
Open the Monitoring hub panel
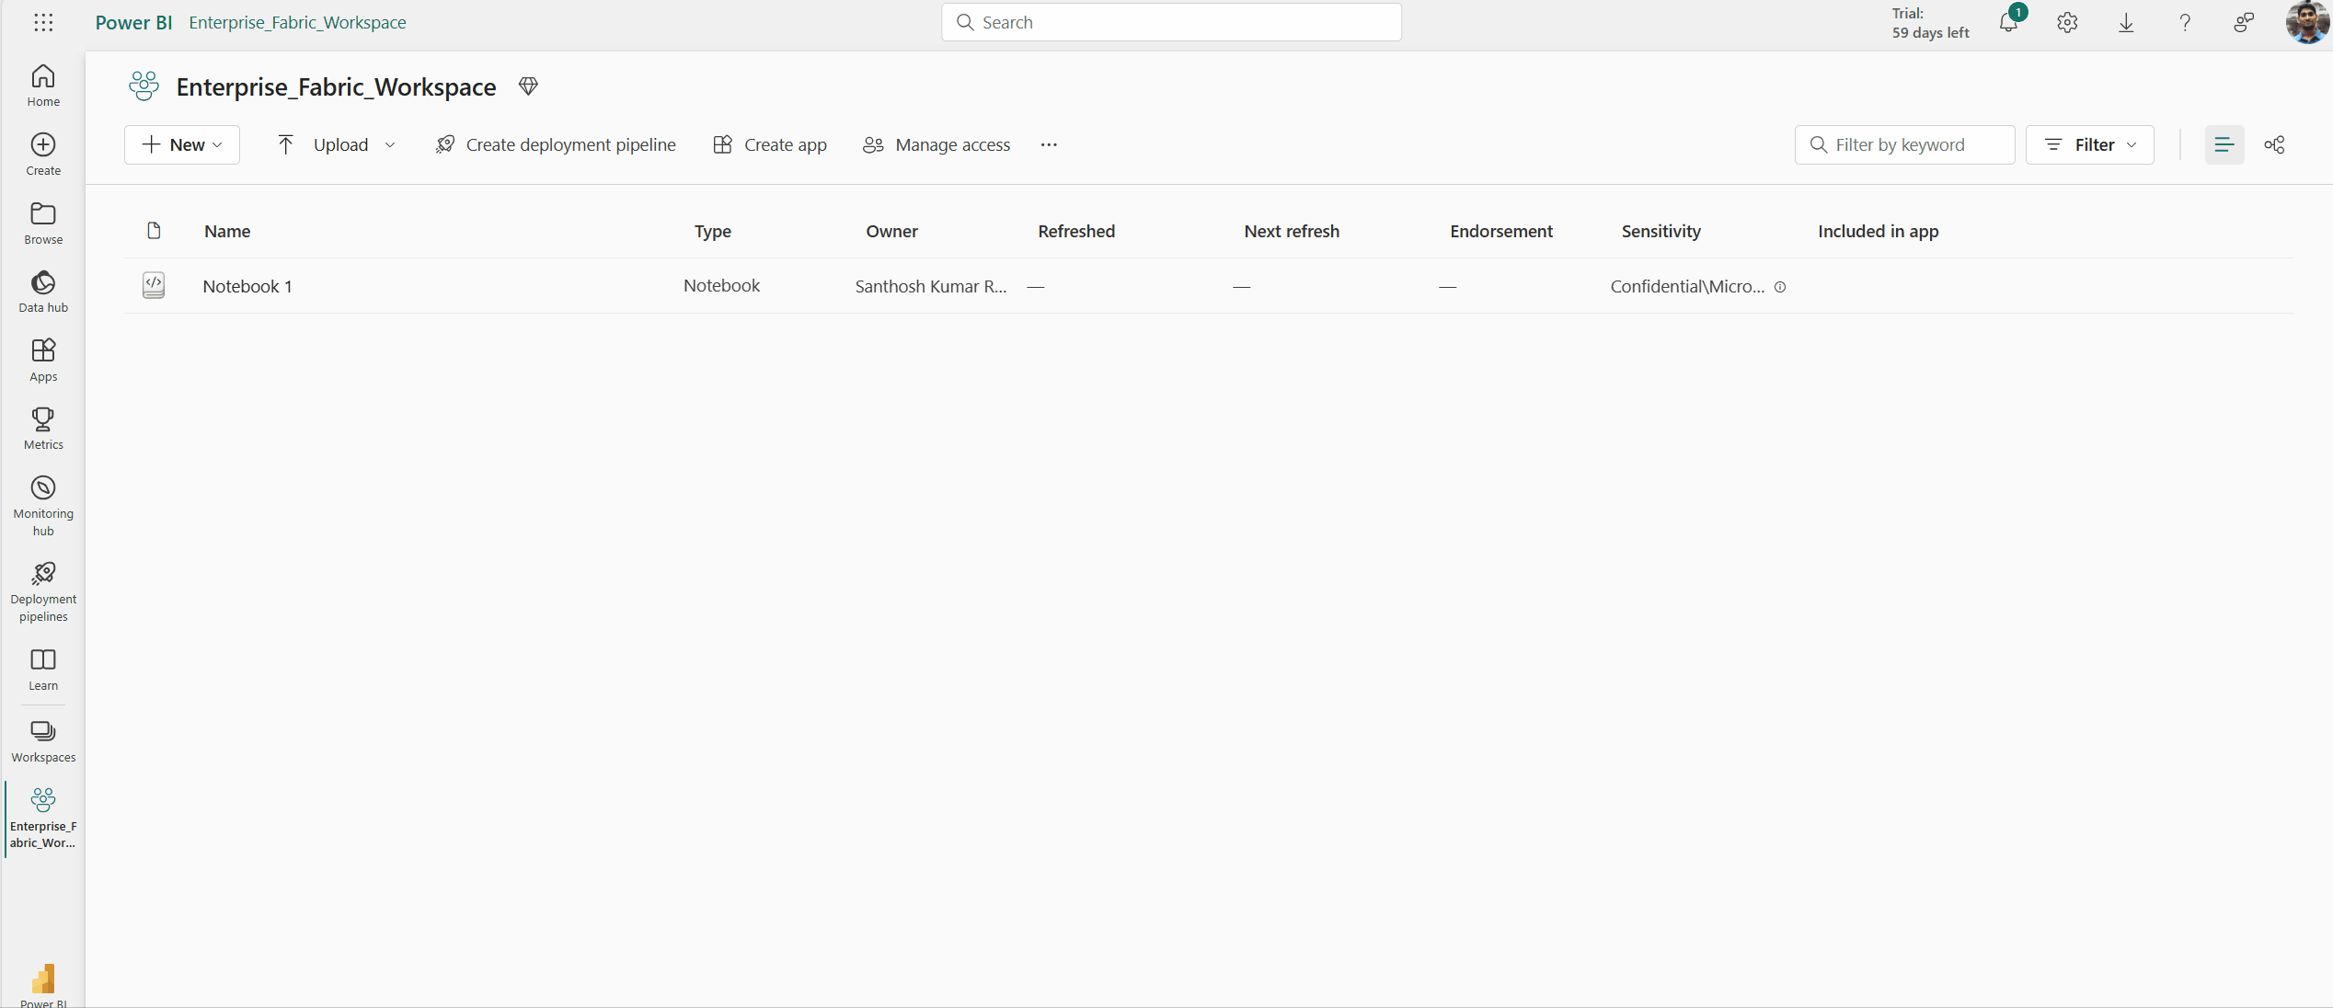click(41, 504)
